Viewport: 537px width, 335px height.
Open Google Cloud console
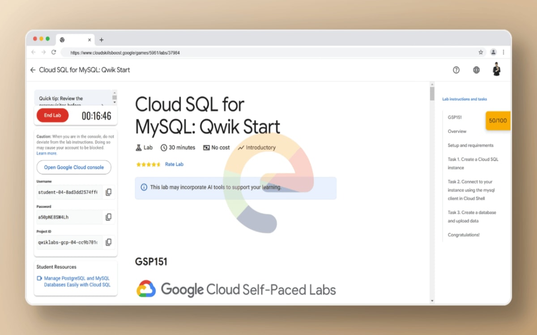coord(73,167)
